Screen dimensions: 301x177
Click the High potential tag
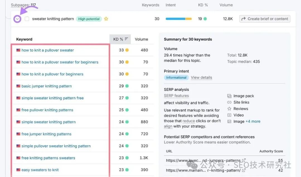[x=89, y=19]
